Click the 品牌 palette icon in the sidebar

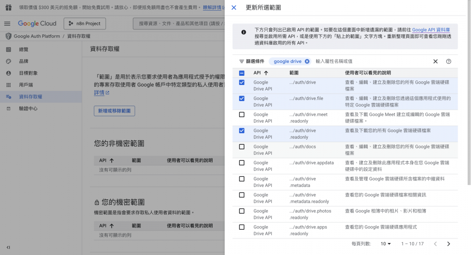(8, 61)
